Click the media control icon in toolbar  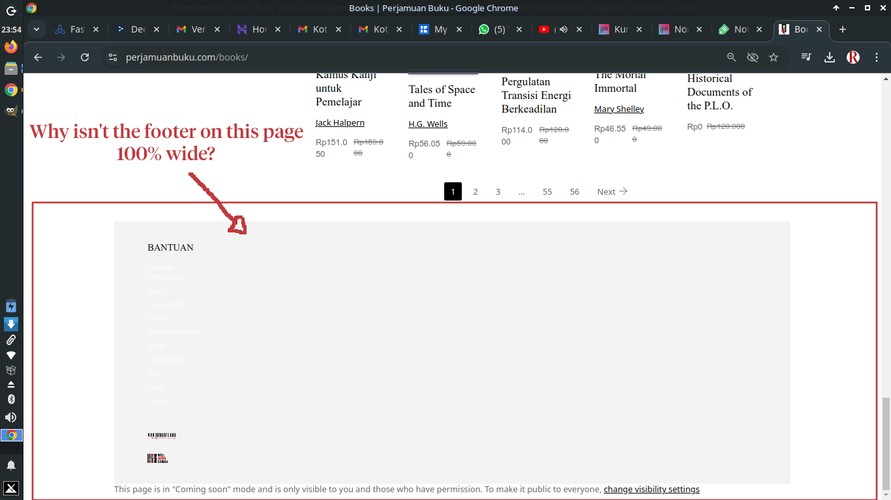[x=807, y=57]
